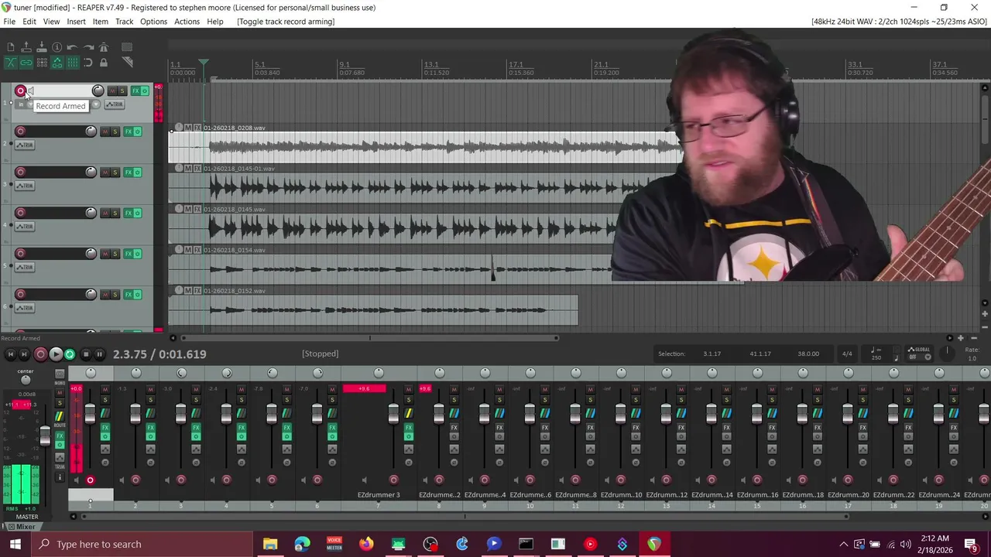
Task: Toggle the ripple editing toolbar icon
Action: point(42,63)
